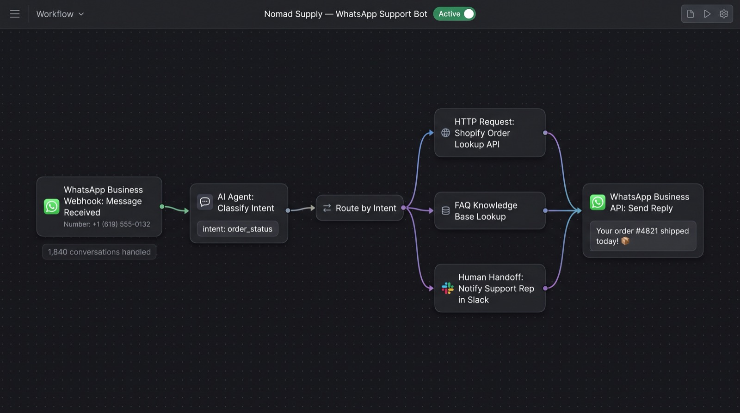
Task: Expand the Workflow dropdown
Action: coord(60,14)
